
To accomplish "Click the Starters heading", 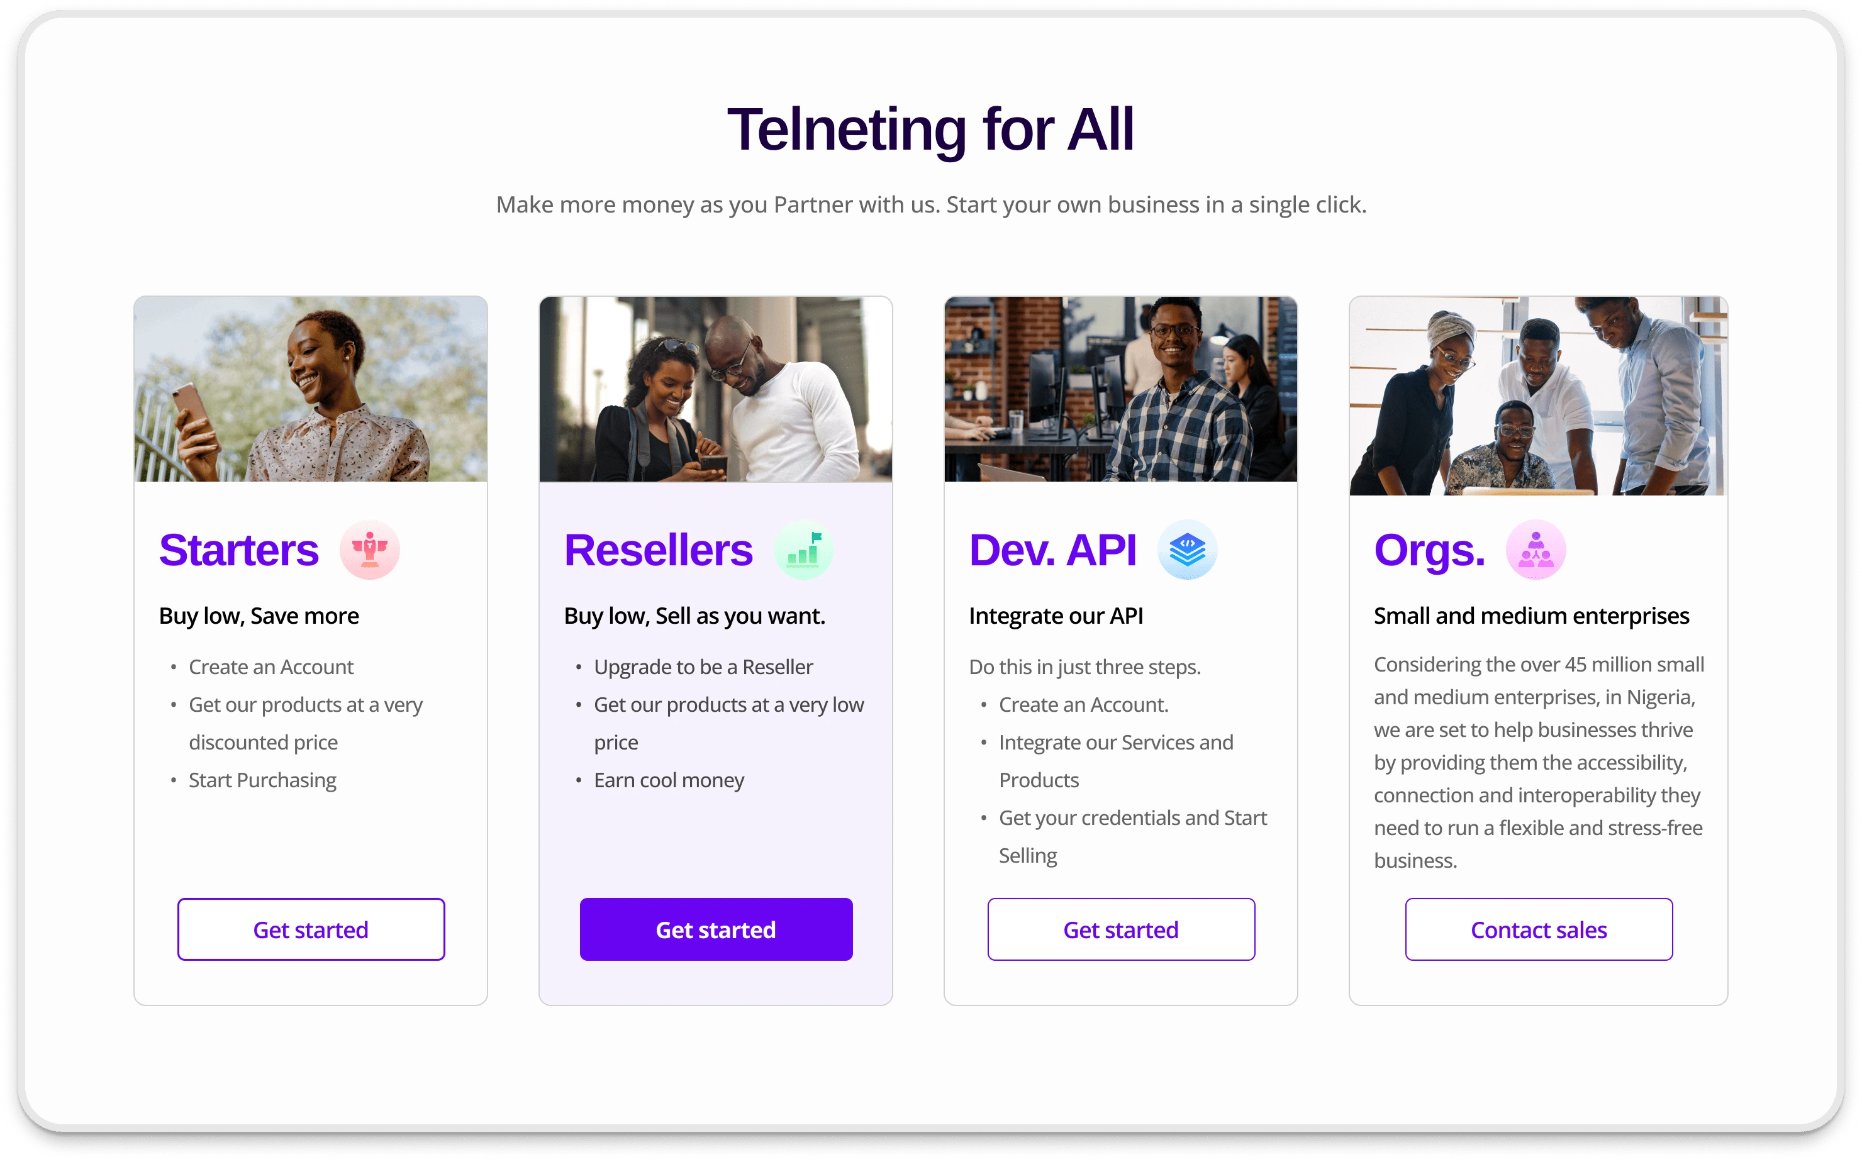I will tap(238, 550).
